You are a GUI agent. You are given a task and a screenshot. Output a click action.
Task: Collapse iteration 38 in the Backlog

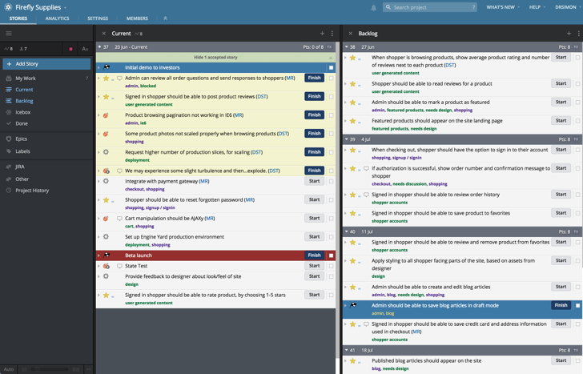click(x=346, y=47)
